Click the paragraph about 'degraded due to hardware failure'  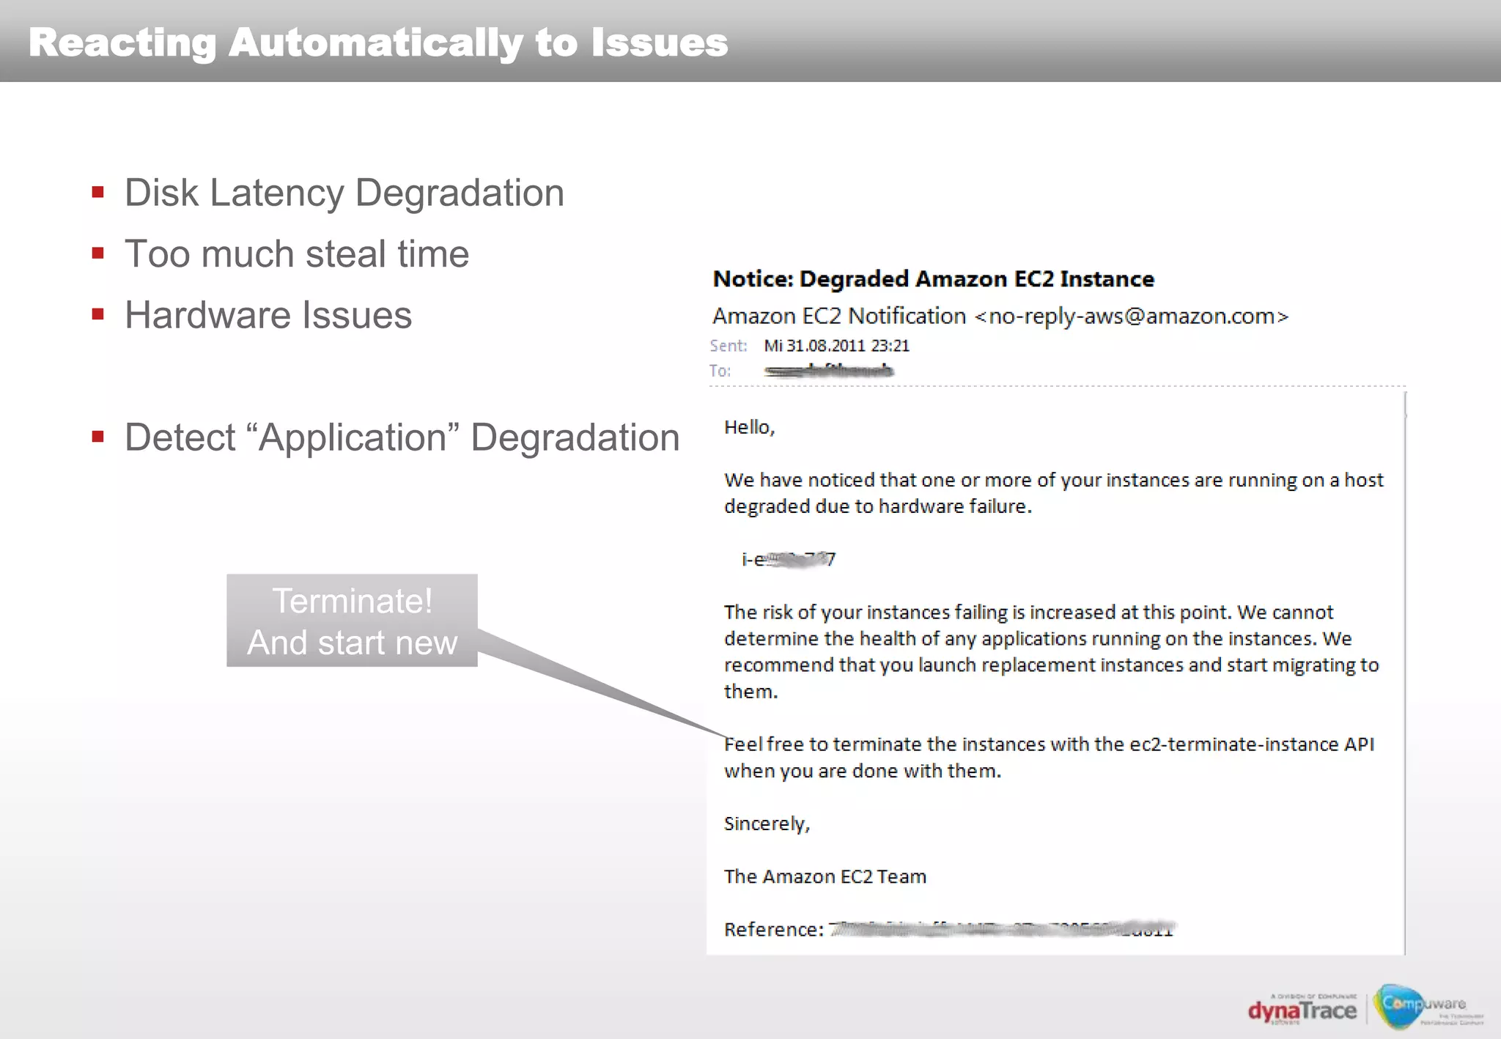[x=1053, y=493]
